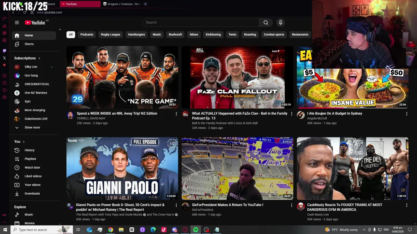Open Opera GX sidebar settings gear
Viewport: 417px width, 234px height.
(4, 97)
